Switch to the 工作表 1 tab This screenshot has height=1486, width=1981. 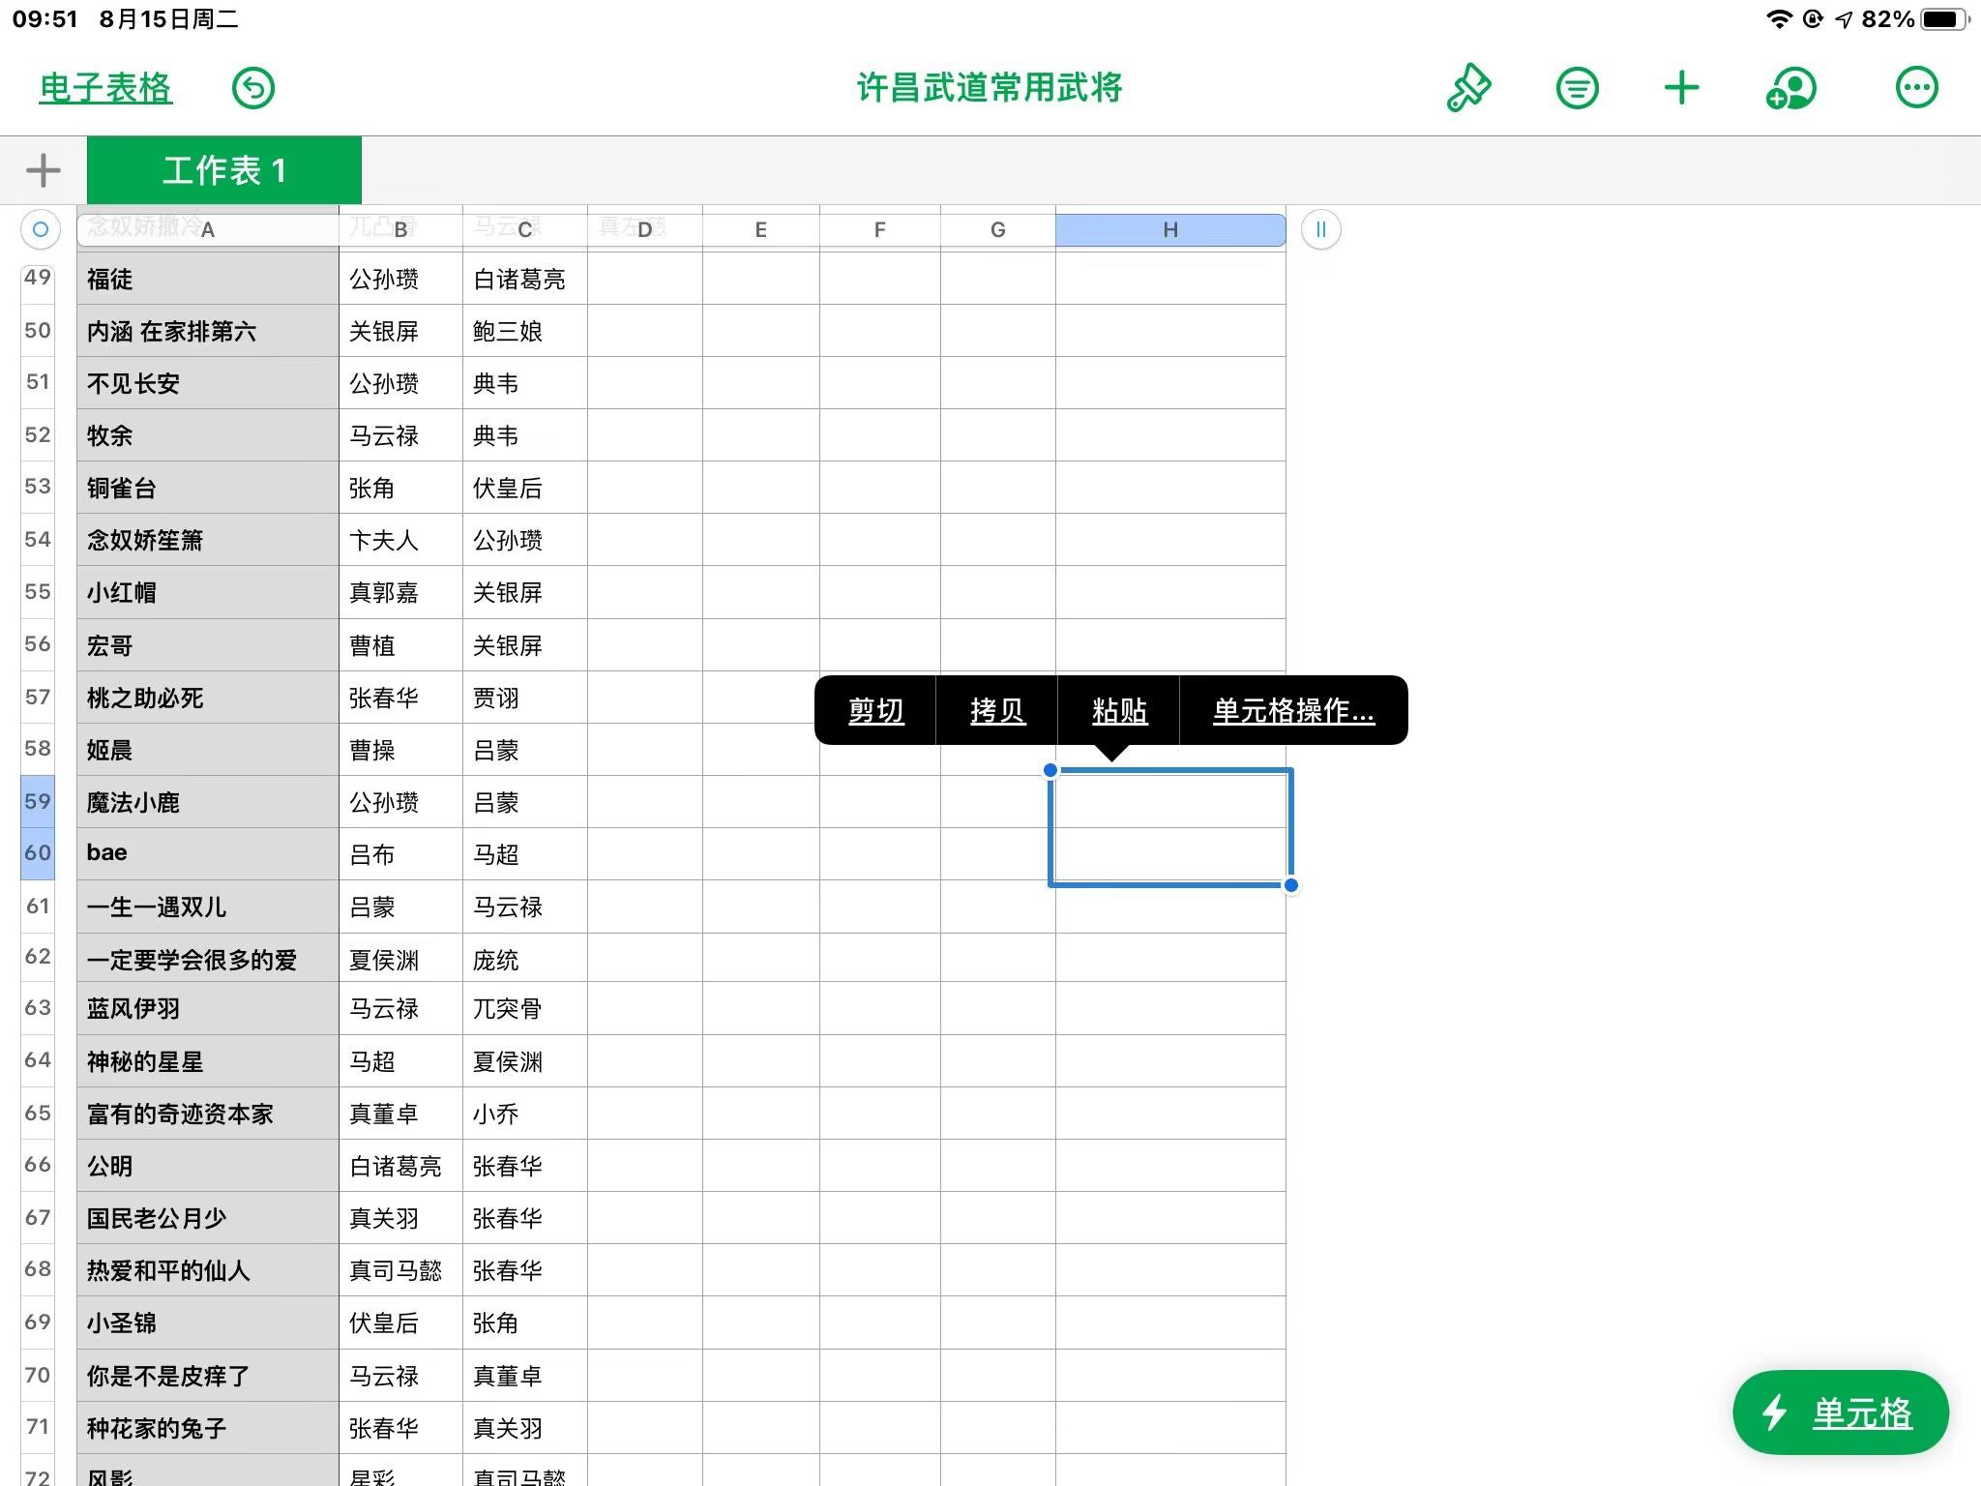(x=224, y=170)
